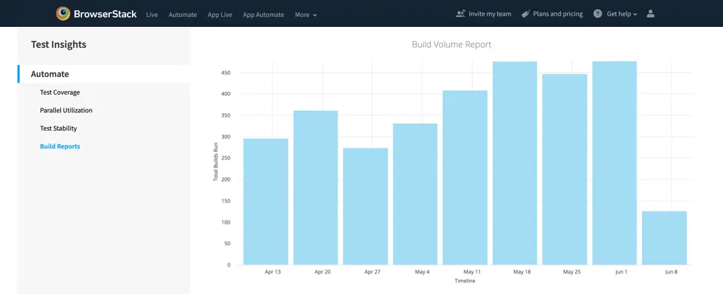The image size is (723, 294).
Task: Open Parallel Utilization report
Action: click(66, 110)
